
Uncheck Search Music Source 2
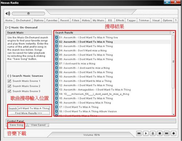(x=9, y=86)
